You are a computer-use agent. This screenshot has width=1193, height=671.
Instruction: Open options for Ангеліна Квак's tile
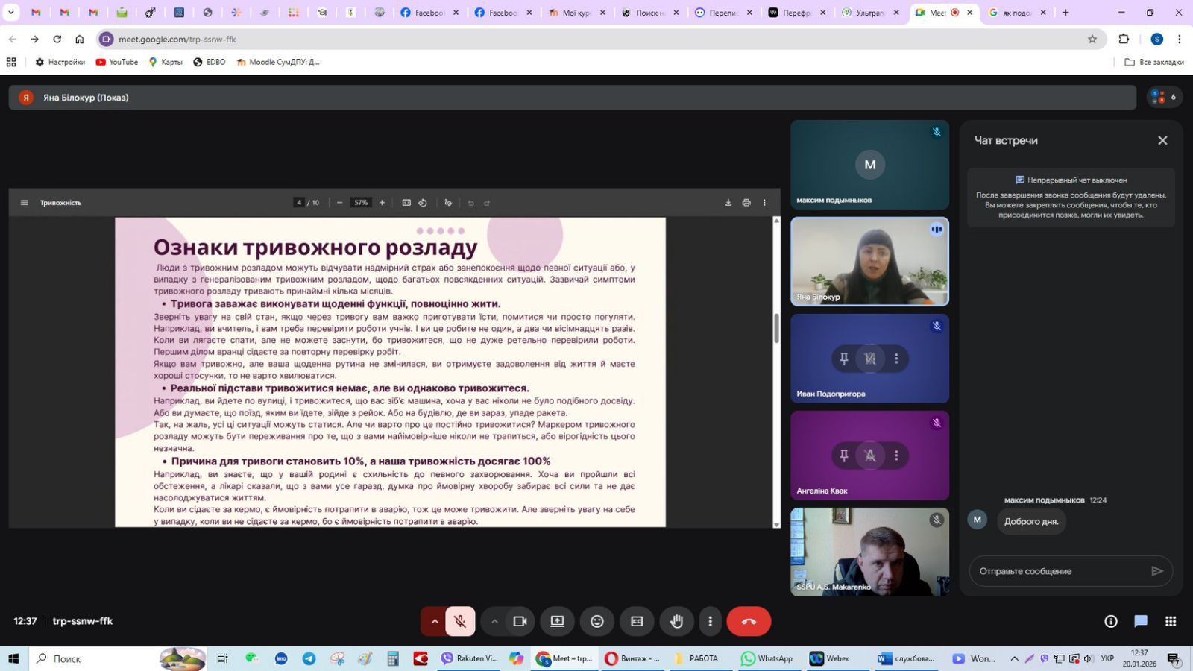pos(896,456)
